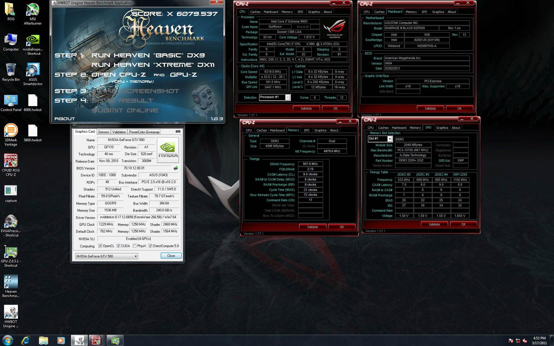Click GPU-Z link in HWBOT step 2
The height and width of the screenshot is (346, 554).
pos(183,75)
